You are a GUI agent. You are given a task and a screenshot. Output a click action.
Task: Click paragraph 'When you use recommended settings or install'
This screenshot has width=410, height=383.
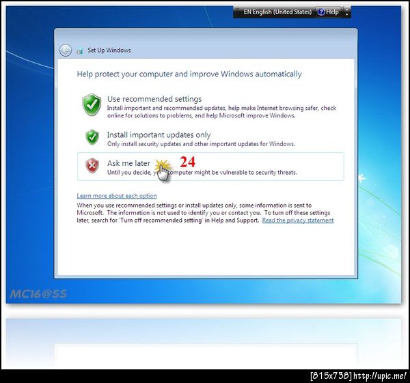pos(205,212)
